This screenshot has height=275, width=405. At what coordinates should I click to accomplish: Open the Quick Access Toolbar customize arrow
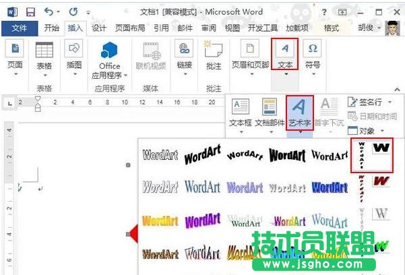coord(88,12)
